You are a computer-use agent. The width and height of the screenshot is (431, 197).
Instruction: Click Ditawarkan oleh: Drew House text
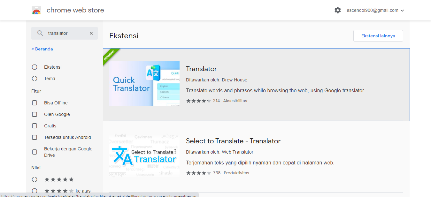[x=217, y=80]
